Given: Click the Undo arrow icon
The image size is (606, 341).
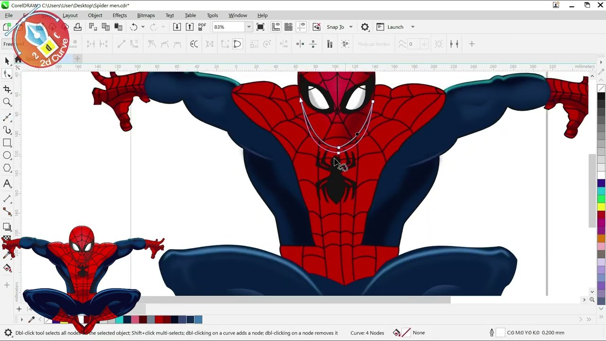Looking at the screenshot, I should pyautogui.click(x=134, y=27).
